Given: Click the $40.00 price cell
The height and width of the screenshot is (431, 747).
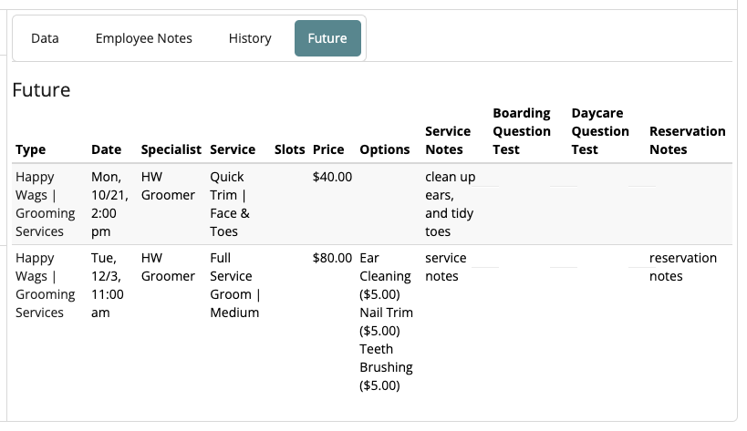Looking at the screenshot, I should tap(332, 177).
